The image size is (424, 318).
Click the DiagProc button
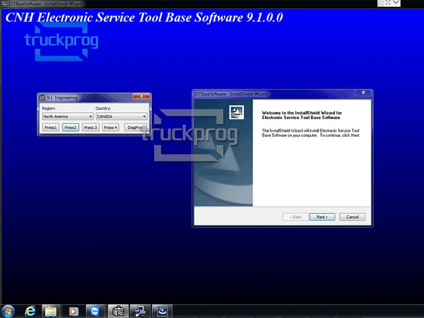(135, 127)
